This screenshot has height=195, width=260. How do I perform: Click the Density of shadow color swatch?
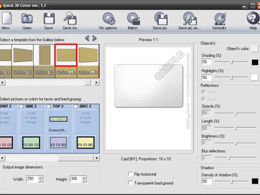[x=255, y=181]
